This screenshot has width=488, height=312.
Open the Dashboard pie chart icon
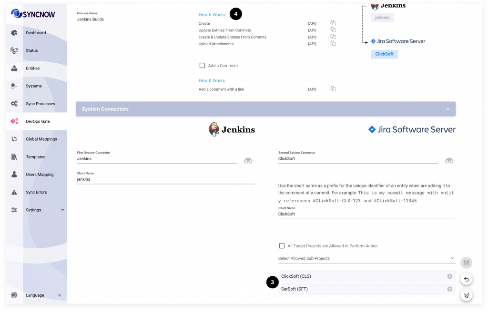14,33
